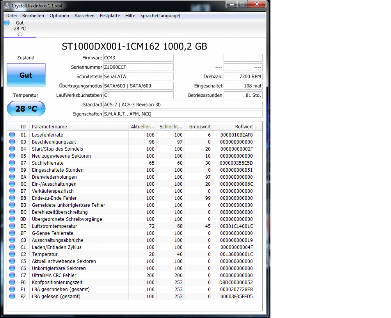Open the Festplatte menu
This screenshot has height=318, width=391.
110,16
